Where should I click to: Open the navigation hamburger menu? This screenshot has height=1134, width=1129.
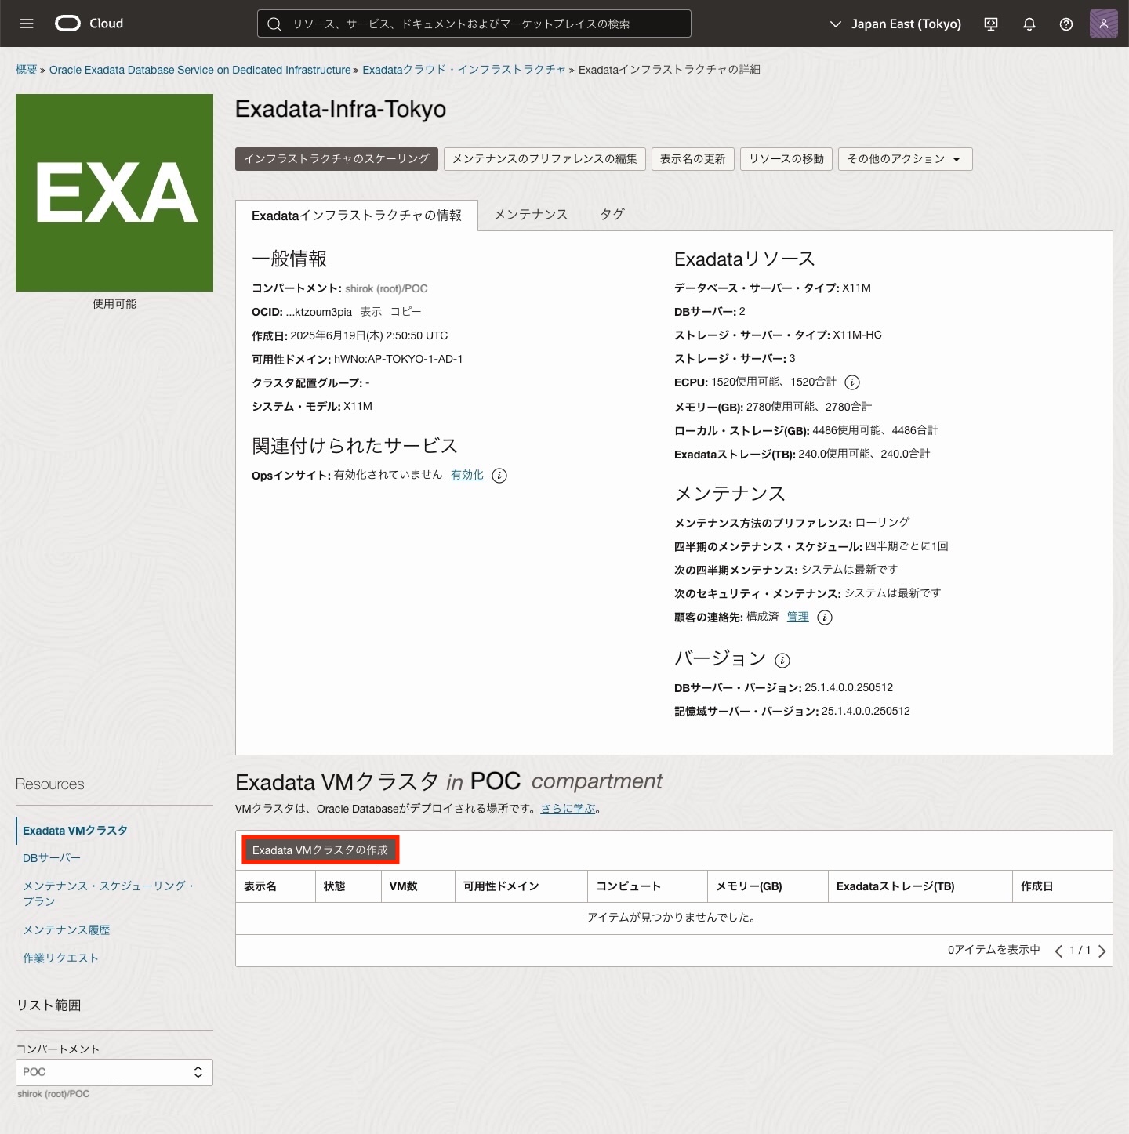(26, 24)
